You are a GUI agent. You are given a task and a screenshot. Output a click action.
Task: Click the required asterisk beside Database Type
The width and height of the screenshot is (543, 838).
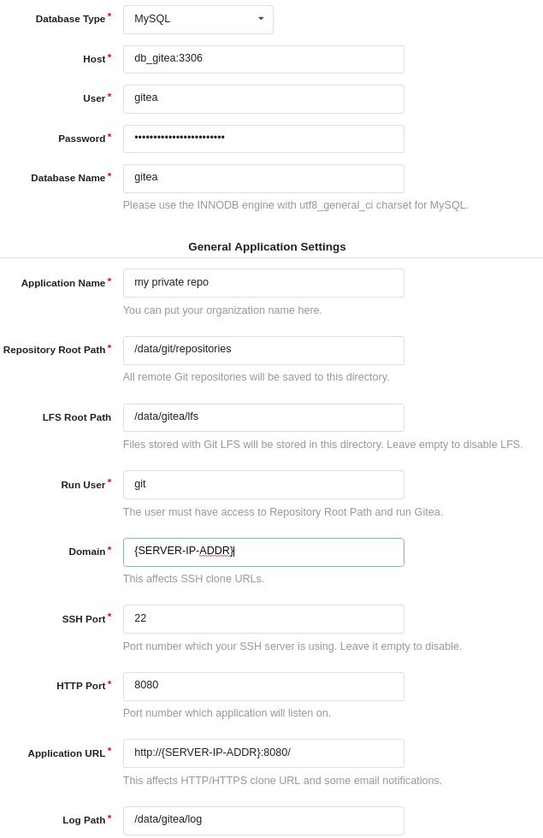coord(109,15)
